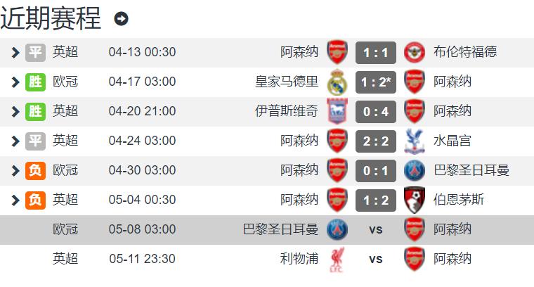Select the Ipswich Town club crest

coord(337,111)
